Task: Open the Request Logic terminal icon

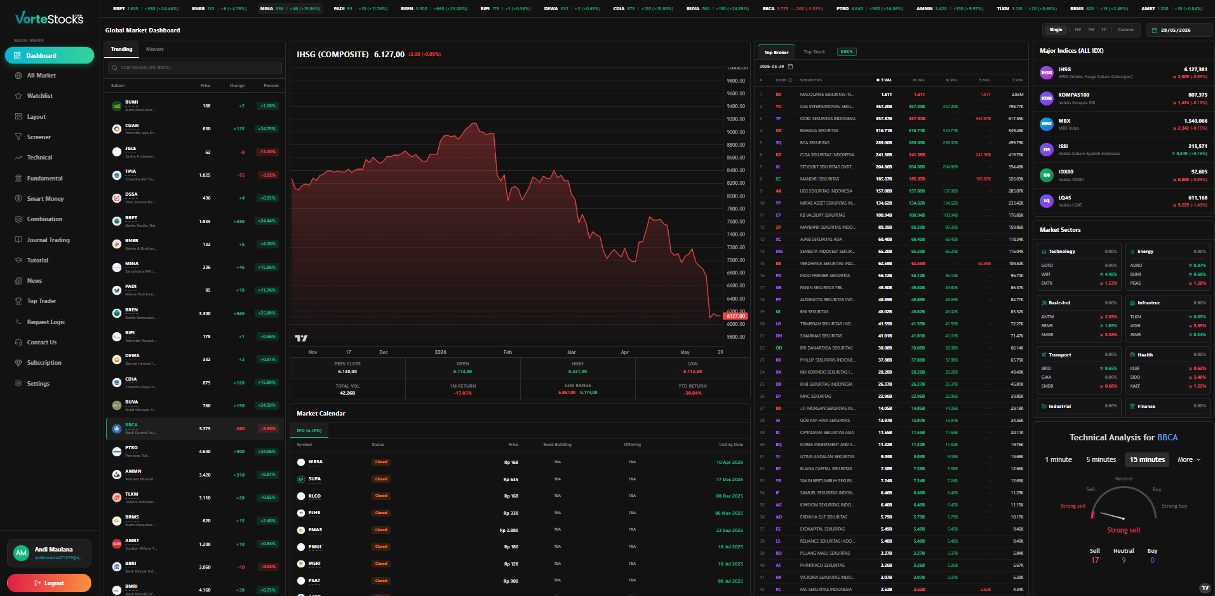Action: [18, 322]
